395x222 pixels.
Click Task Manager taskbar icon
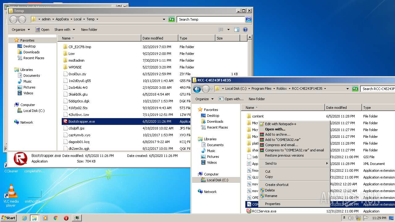tap(77, 218)
